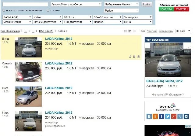The width and height of the screenshot is (195, 136).
Task: Open thumbnail of 35 000 км listing
Action: (28, 97)
